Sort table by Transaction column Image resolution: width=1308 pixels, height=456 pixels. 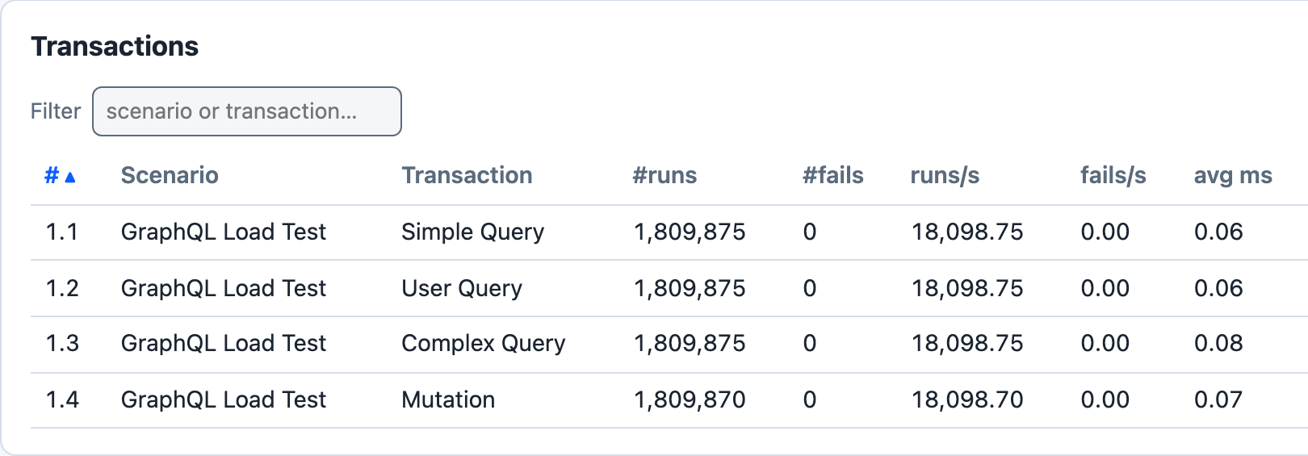[467, 176]
